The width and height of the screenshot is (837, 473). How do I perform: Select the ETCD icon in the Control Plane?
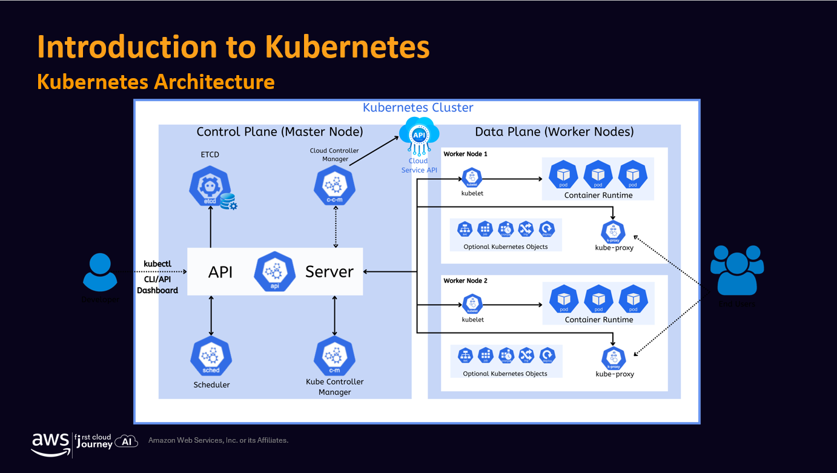point(211,186)
